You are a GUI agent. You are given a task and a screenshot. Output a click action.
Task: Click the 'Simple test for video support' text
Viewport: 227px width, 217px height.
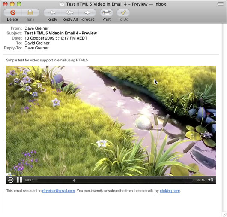(47, 60)
